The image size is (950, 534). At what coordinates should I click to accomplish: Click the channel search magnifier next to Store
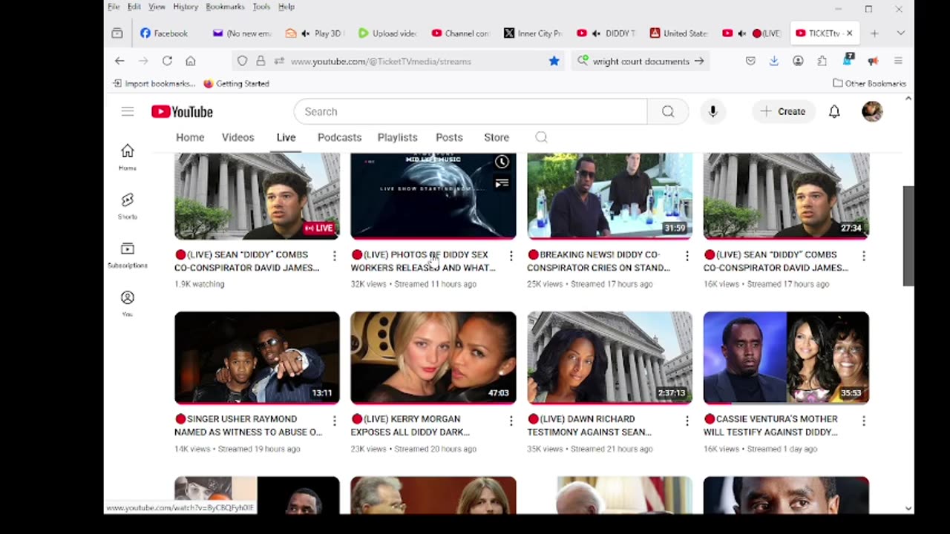pos(541,137)
